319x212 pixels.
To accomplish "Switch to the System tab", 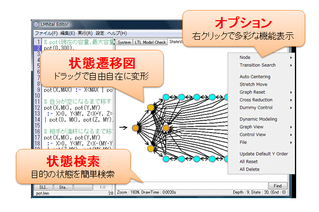I will click(124, 42).
